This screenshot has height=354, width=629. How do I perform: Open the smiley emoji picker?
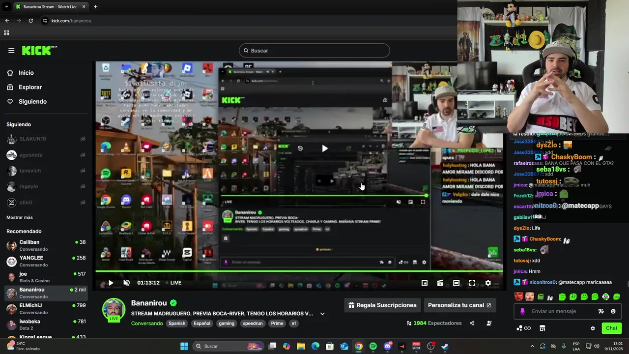613,311
